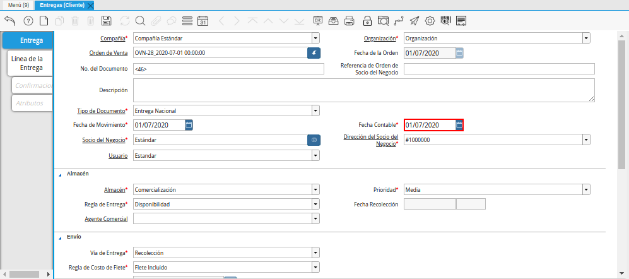Toggle grid view with the stacked lines icon

pos(187,21)
